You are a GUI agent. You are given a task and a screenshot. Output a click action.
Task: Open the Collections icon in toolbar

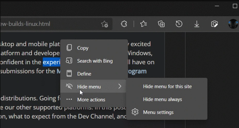[161, 24]
